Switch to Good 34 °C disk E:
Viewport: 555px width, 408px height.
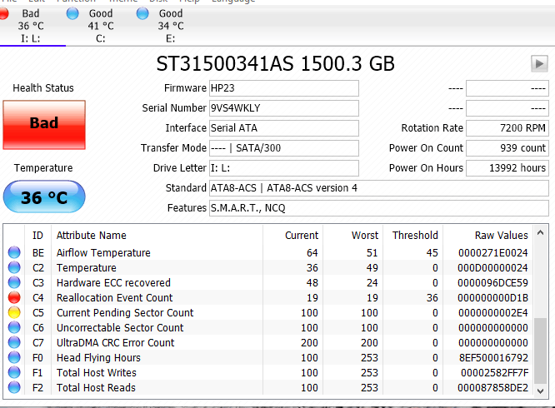pos(171,26)
